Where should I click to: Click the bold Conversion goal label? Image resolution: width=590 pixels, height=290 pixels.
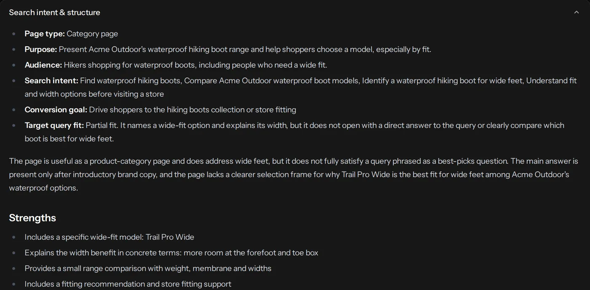56,109
